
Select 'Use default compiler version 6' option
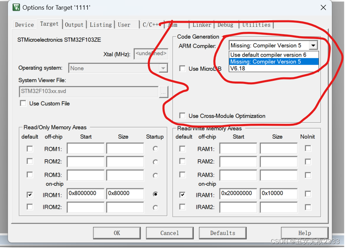tap(274, 55)
